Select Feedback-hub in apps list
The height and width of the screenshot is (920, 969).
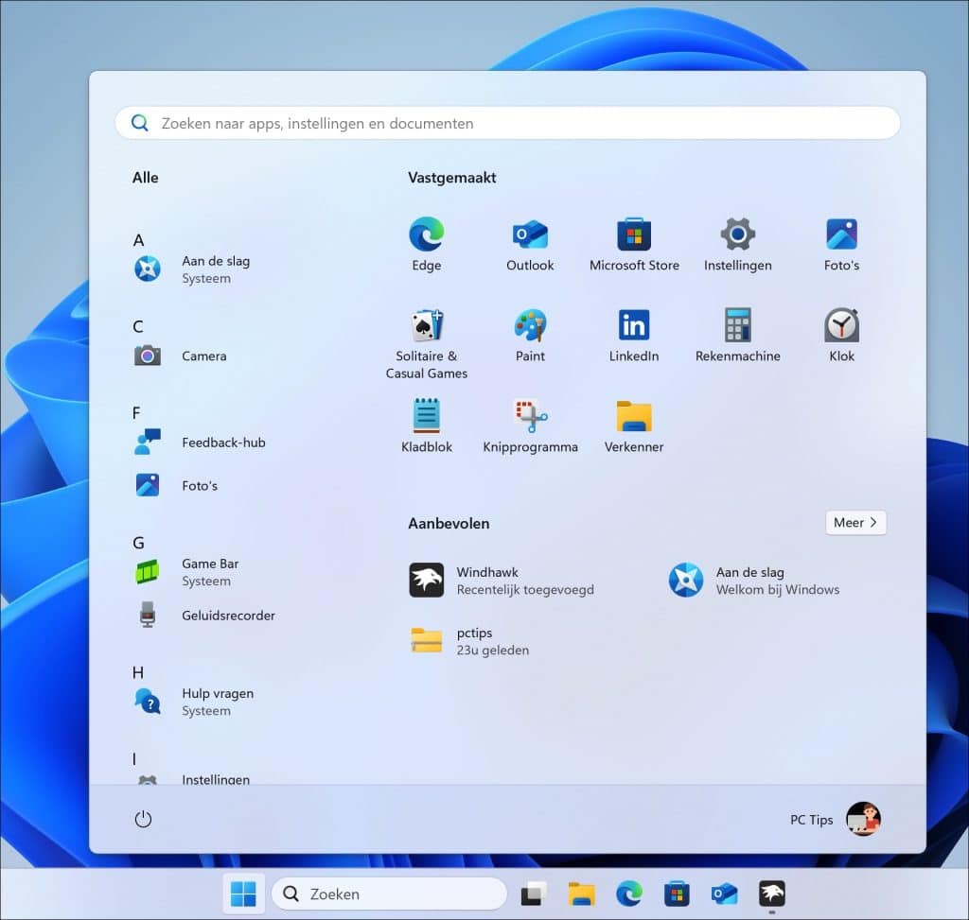222,443
